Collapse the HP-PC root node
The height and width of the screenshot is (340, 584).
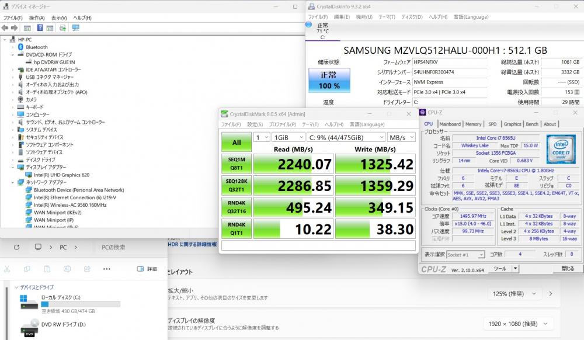5,40
